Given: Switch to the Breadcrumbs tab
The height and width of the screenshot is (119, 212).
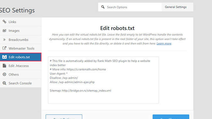Looking at the screenshot, I should [x=20, y=40].
